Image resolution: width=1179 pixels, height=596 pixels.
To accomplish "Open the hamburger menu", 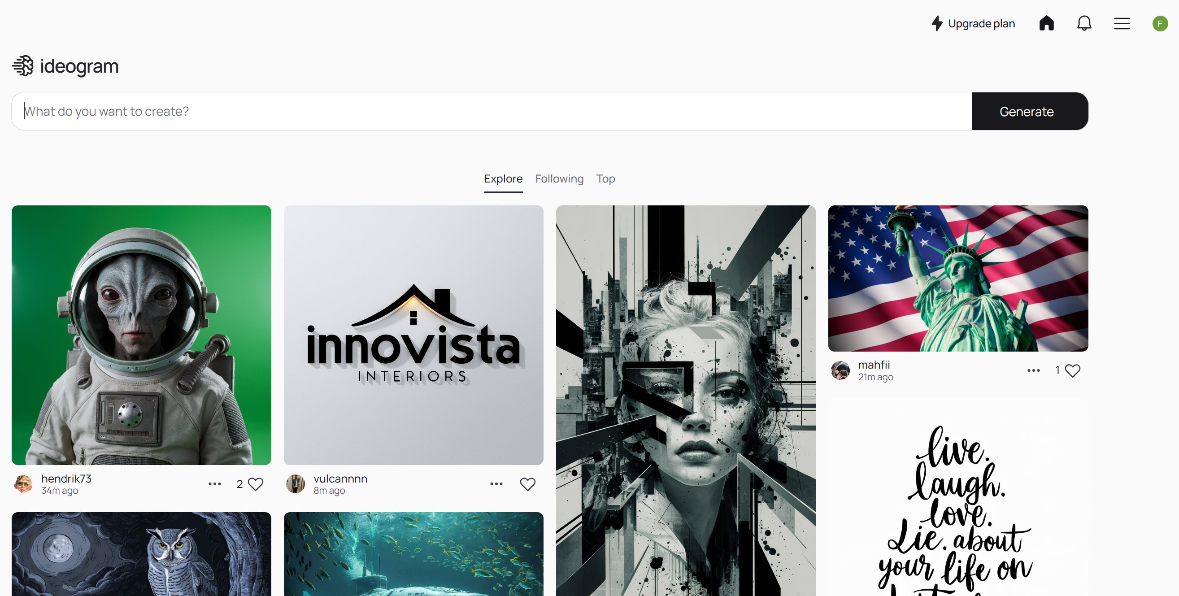I will point(1122,23).
